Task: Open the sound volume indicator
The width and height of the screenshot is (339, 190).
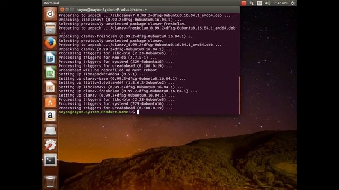Action: click(x=267, y=3)
